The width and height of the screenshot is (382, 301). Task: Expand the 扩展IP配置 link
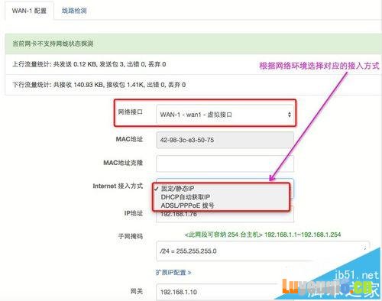pos(173,273)
